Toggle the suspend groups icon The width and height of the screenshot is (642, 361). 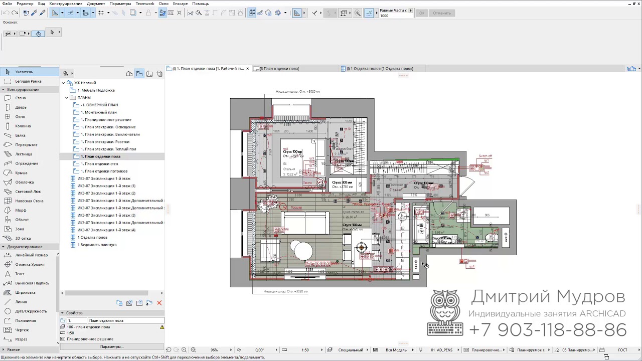point(251,13)
